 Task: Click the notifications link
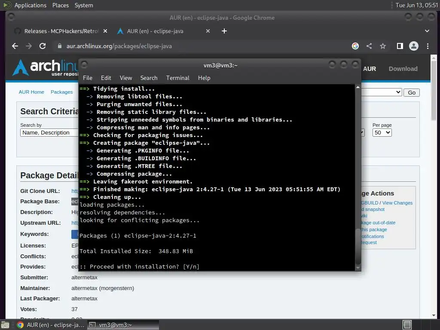tap(373, 236)
